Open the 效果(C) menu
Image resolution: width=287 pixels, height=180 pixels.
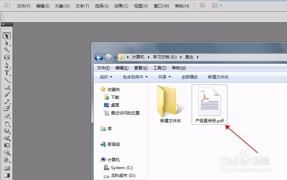click(x=121, y=6)
